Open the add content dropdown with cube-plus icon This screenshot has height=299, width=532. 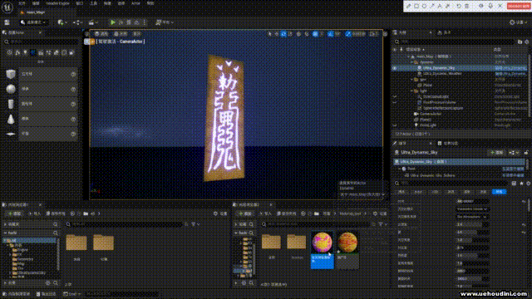[62, 22]
